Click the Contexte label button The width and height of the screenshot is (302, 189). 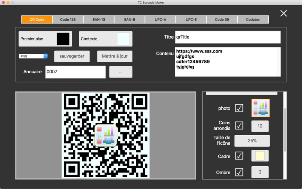(106, 39)
